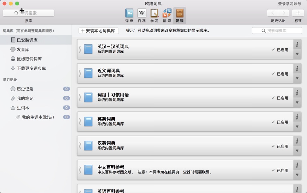This screenshot has height=193, width=307.
Task: Select 发音库 in the sidebar
Action: (x=36, y=50)
